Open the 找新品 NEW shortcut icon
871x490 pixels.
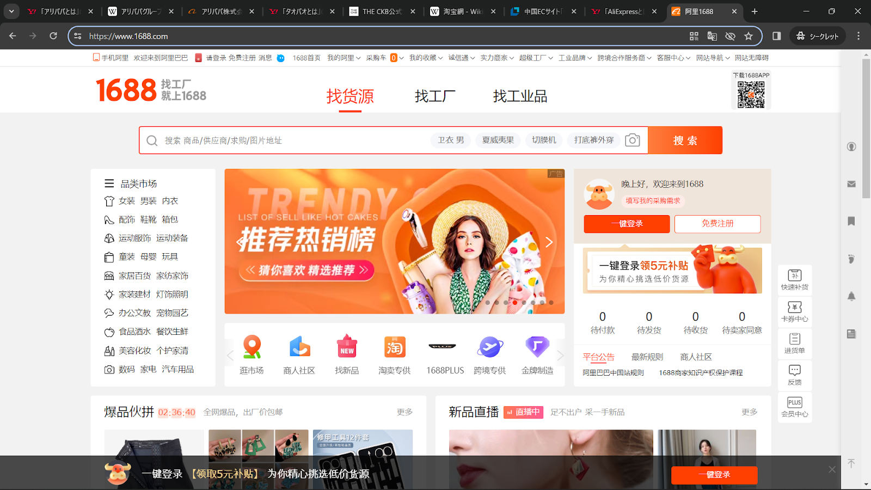click(x=347, y=347)
